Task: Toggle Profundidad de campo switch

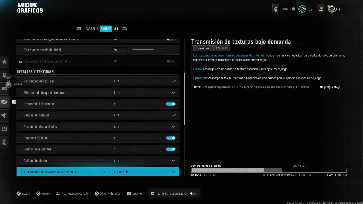Action: pos(171,104)
